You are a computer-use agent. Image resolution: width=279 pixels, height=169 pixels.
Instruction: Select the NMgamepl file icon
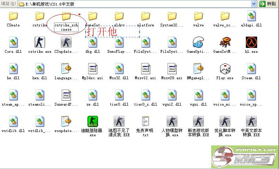click(198, 69)
